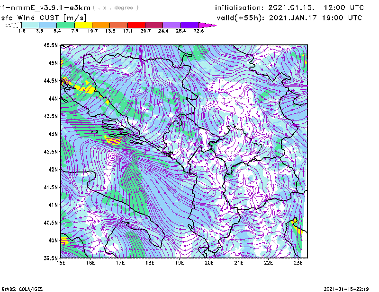
Task: Click the timestamp 2021-01-15-22:19
Action: [346, 289]
